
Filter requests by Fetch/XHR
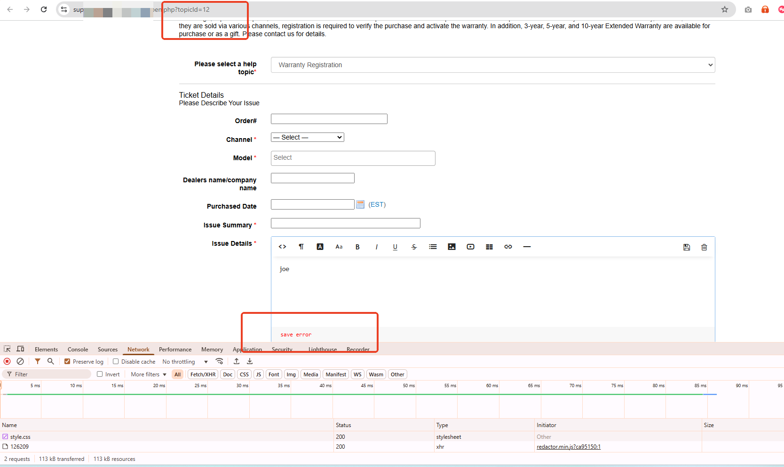[x=203, y=374]
